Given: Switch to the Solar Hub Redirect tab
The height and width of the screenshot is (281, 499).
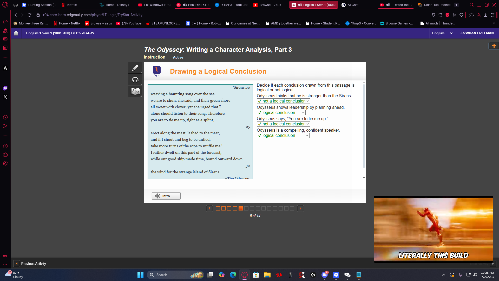Looking at the screenshot, I should [434, 5].
